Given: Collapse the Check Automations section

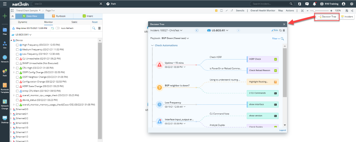Looking at the screenshot, I should tap(152, 45).
